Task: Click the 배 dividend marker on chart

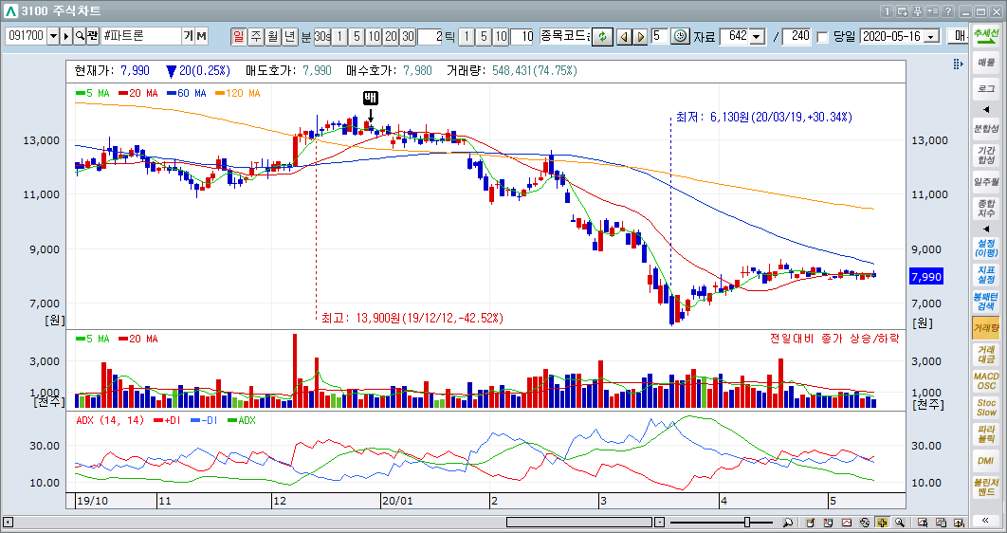Action: tap(370, 98)
